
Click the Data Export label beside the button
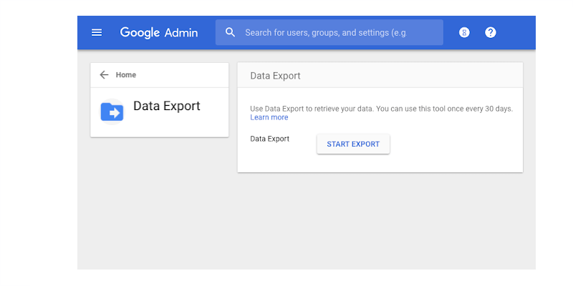tap(270, 139)
